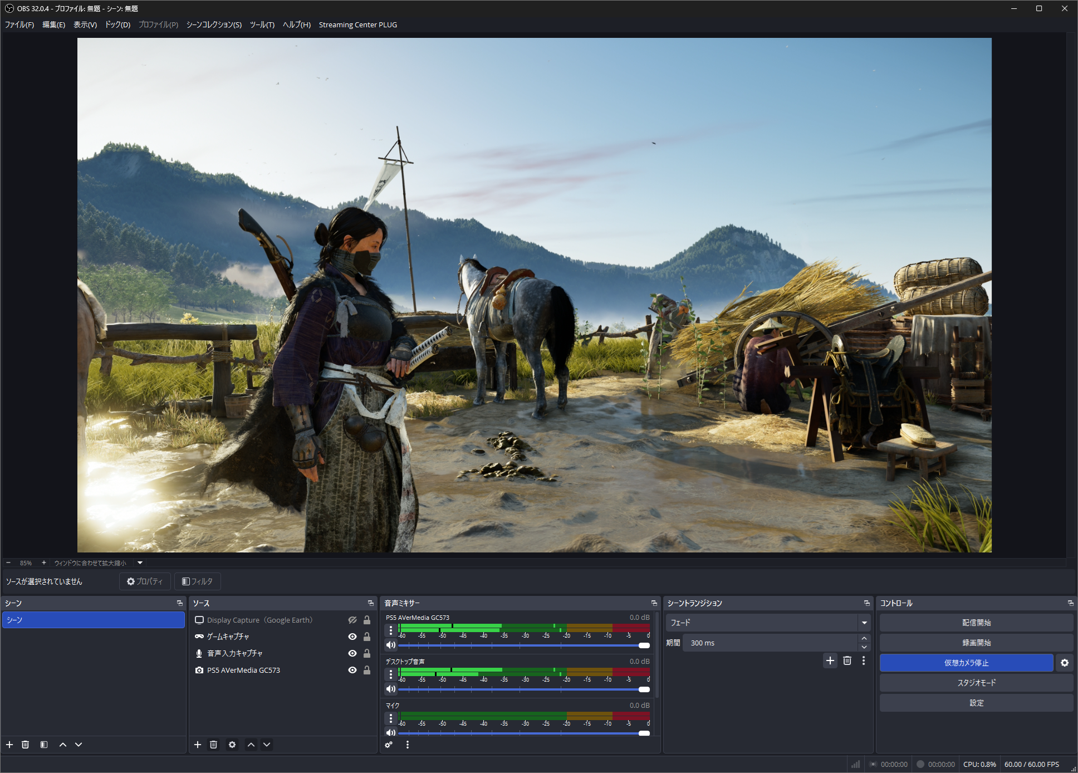The width and height of the screenshot is (1078, 773).
Task: Open the ツール(T) menu
Action: pyautogui.click(x=262, y=25)
